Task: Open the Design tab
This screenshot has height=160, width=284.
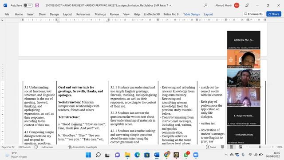Action: (x=54, y=14)
